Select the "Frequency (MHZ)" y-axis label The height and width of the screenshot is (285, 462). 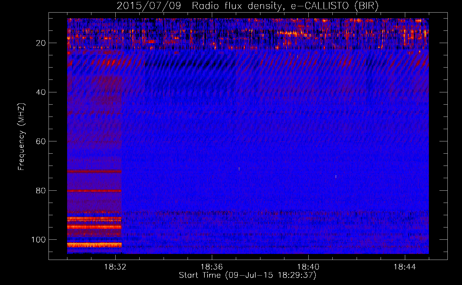coord(21,137)
